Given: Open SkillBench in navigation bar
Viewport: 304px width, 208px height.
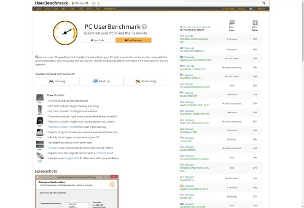Looking at the screenshot, I should point(110,9).
